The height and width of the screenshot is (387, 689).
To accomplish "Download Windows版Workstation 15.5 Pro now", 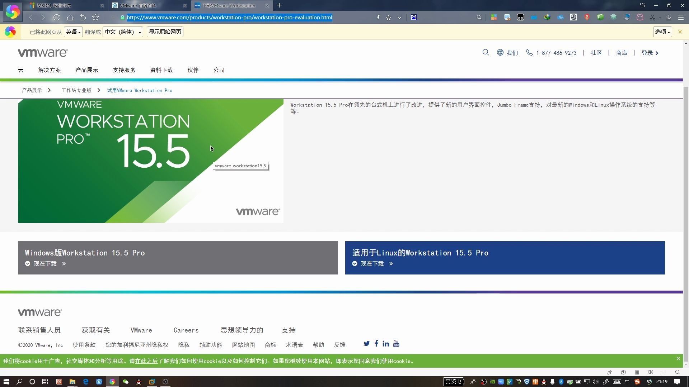I will [x=46, y=264].
